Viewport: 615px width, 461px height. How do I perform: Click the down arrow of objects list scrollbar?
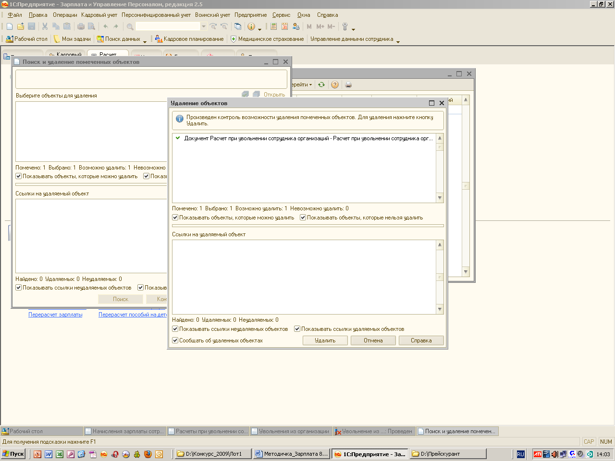[440, 198]
